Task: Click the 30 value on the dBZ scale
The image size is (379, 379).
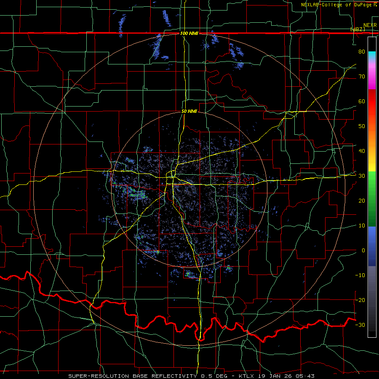Action: pos(362,176)
